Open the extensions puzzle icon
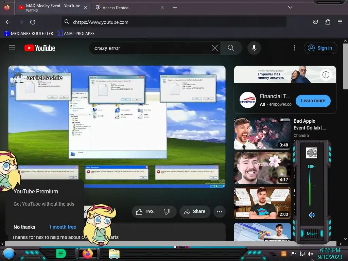The width and height of the screenshot is (348, 261). pyautogui.click(x=328, y=22)
